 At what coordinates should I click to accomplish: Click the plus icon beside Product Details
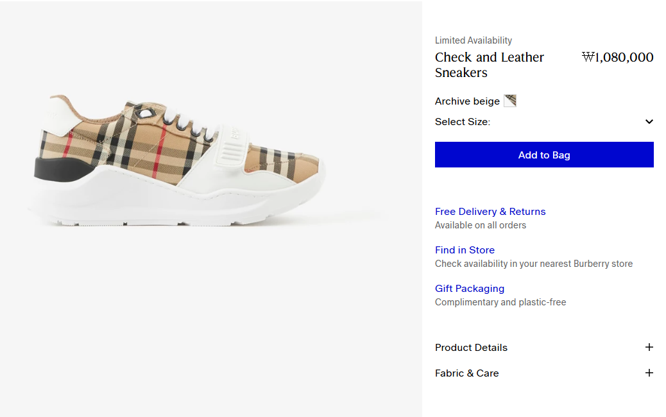(x=649, y=347)
